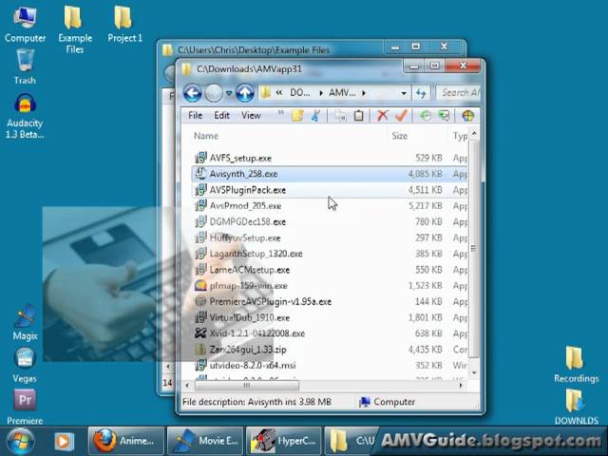Click the Copy toolbar icon
This screenshot has height=456, width=608.
coord(340,116)
